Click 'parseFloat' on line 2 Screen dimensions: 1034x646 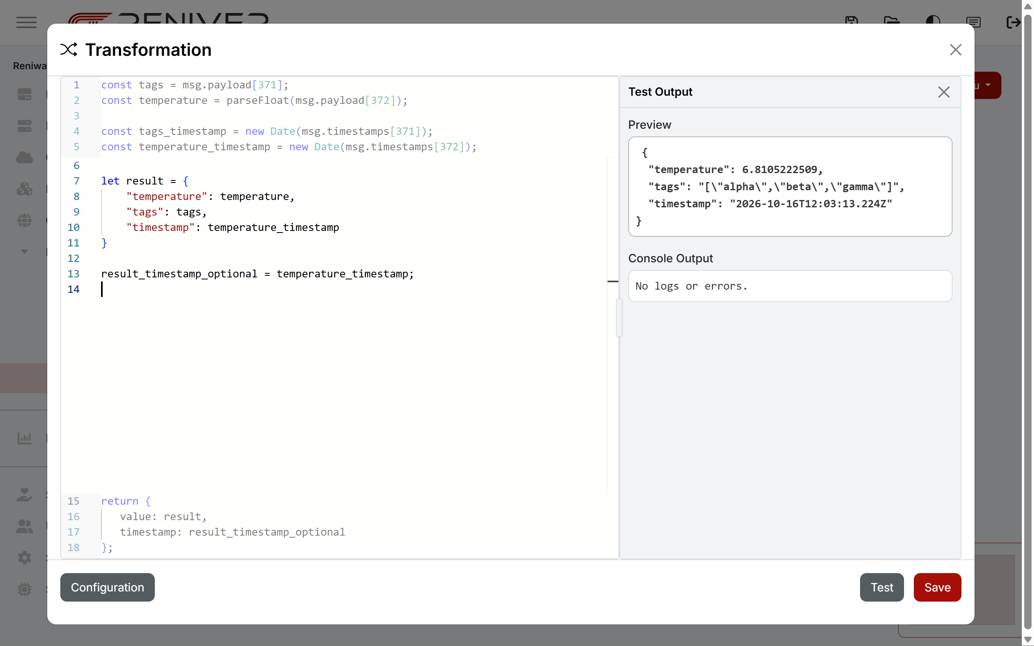click(x=257, y=101)
